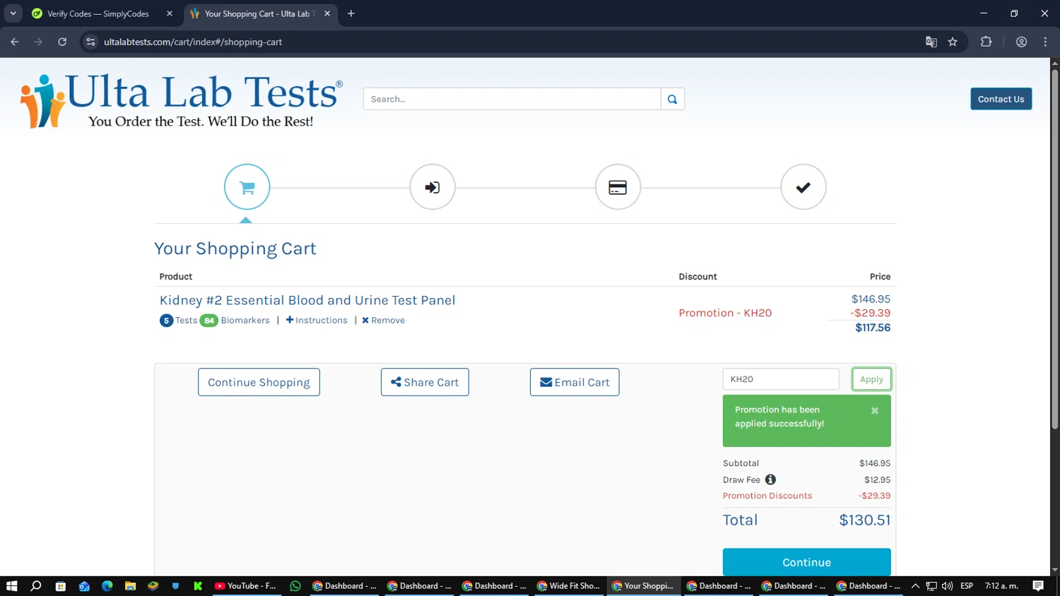The width and height of the screenshot is (1060, 596).
Task: Click the Email Cart button
Action: (575, 382)
